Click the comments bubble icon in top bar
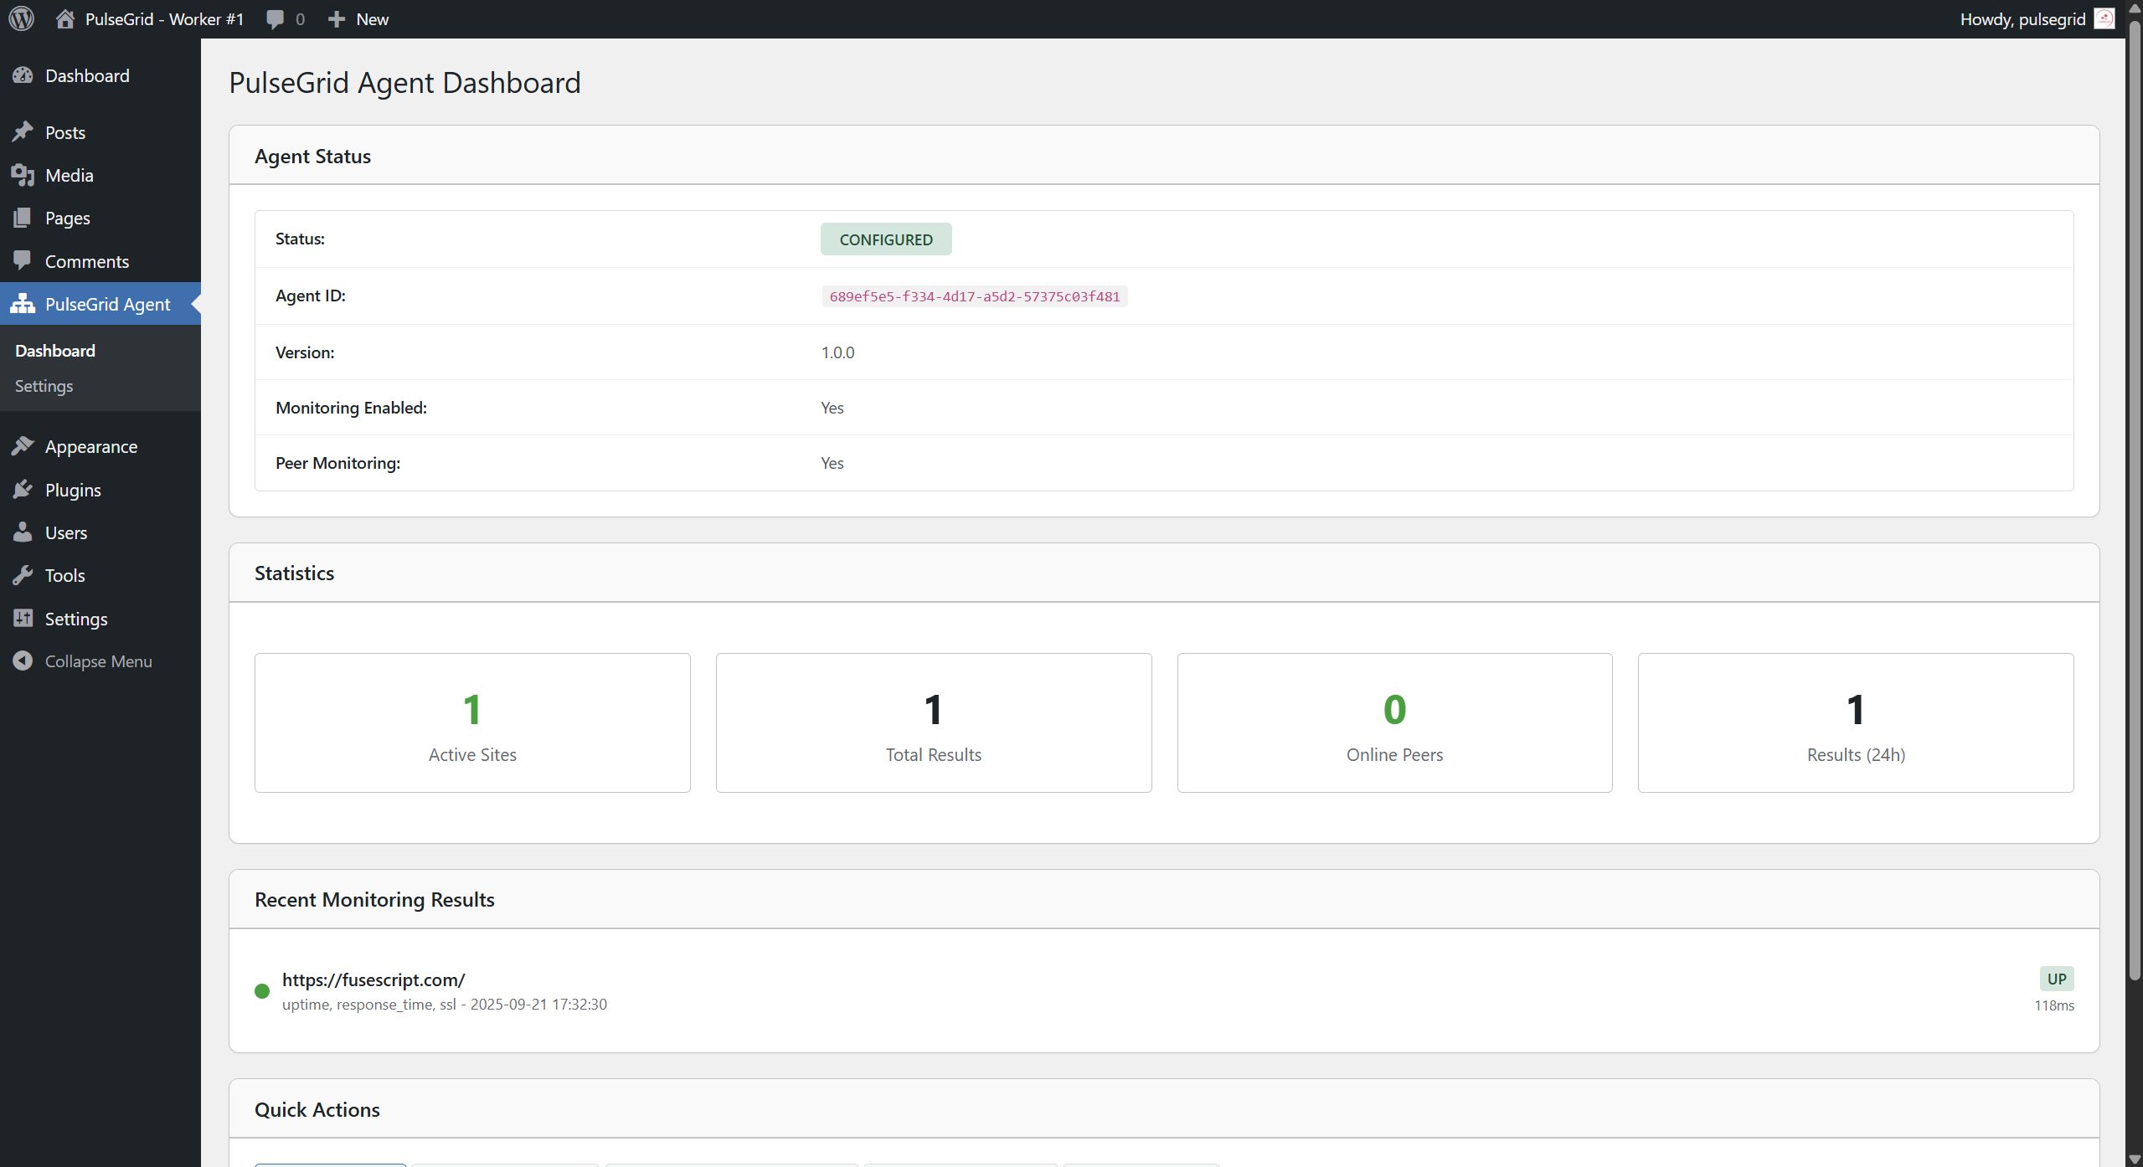The image size is (2143, 1167). coord(275,18)
